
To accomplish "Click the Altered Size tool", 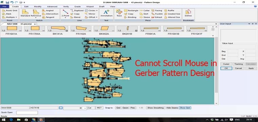I will click(172, 17).
